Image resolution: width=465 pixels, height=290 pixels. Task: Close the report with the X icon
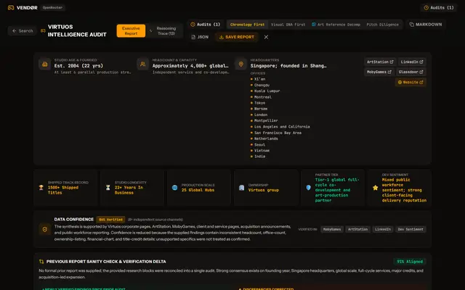point(266,37)
